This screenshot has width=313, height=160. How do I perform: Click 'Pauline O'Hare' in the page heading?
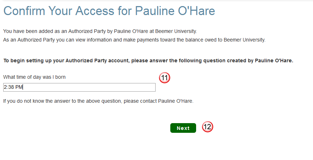[175, 11]
